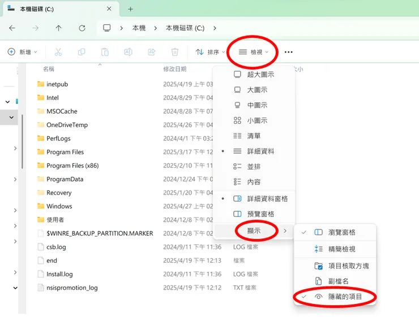Select 詳細資料 details view option
Screen dimensions: 419x317
pos(254,151)
